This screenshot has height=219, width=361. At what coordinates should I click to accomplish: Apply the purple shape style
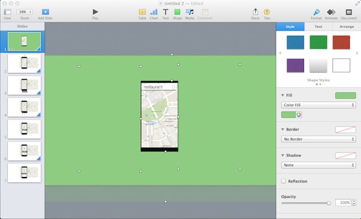295,65
